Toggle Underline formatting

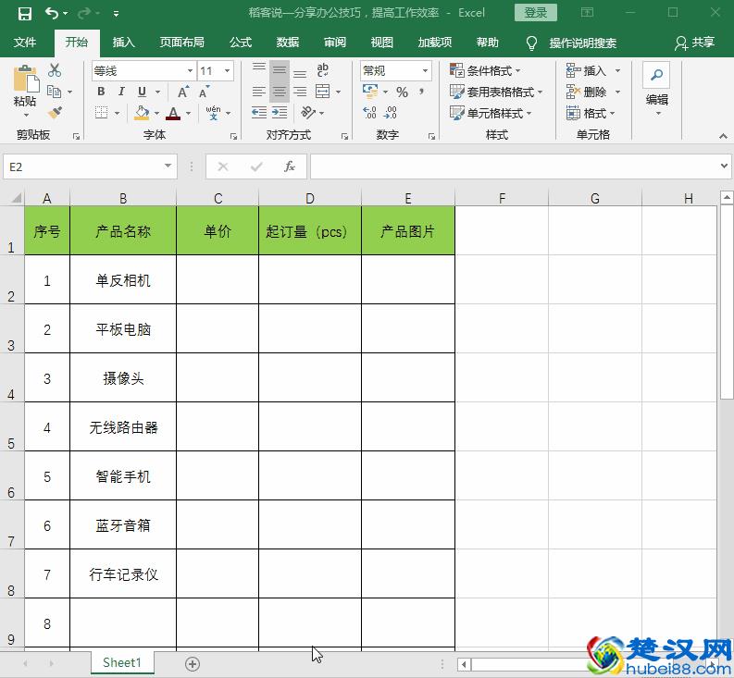142,92
